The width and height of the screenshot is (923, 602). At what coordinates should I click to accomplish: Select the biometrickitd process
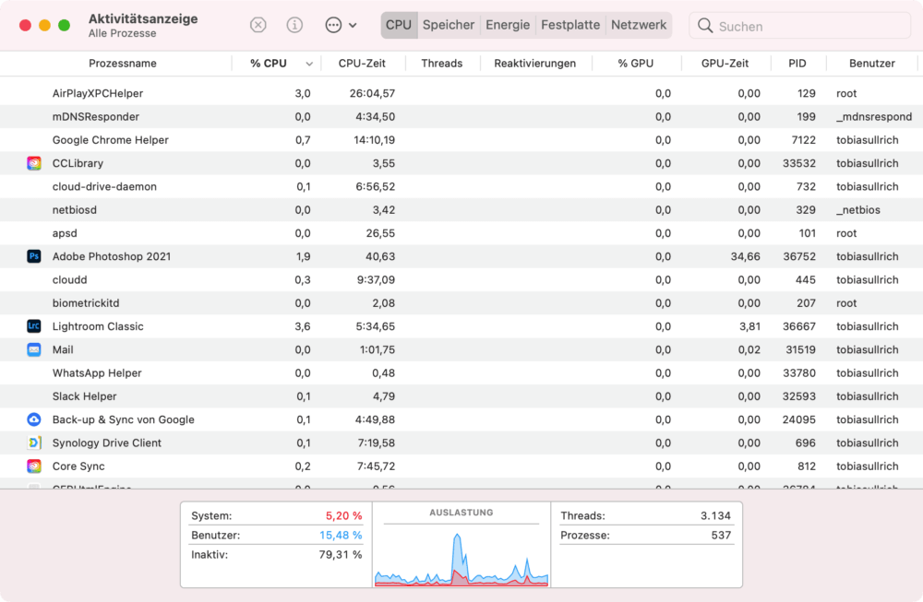coord(86,303)
